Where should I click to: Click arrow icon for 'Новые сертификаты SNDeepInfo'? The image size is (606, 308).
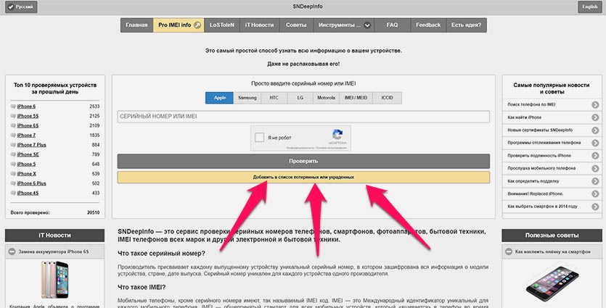click(595, 130)
